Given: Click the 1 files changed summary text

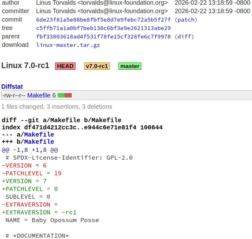Looking at the screenshot, I should pyautogui.click(x=57, y=107).
